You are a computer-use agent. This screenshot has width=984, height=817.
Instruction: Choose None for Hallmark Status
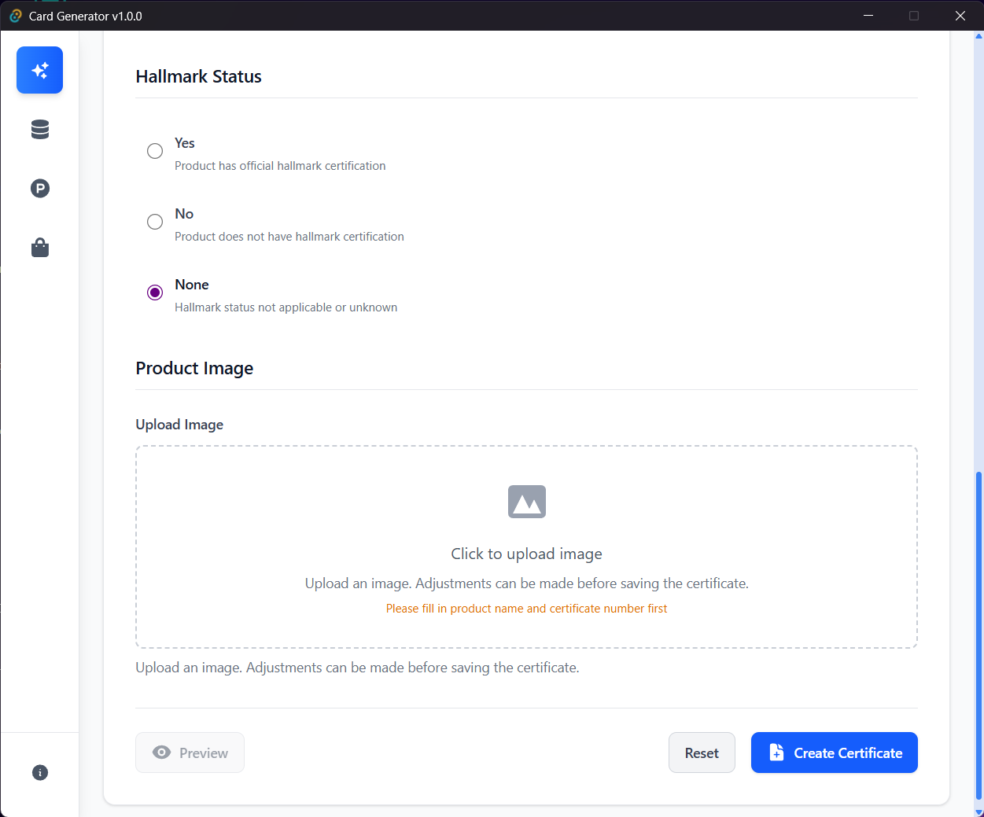pyautogui.click(x=155, y=292)
